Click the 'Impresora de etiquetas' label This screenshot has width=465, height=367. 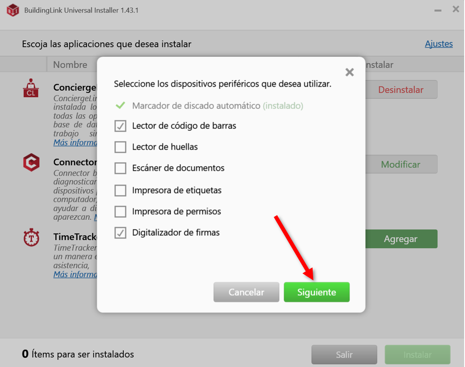click(177, 190)
